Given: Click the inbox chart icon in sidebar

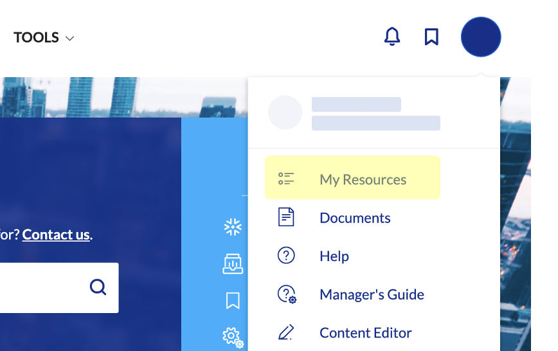Looking at the screenshot, I should click(233, 264).
